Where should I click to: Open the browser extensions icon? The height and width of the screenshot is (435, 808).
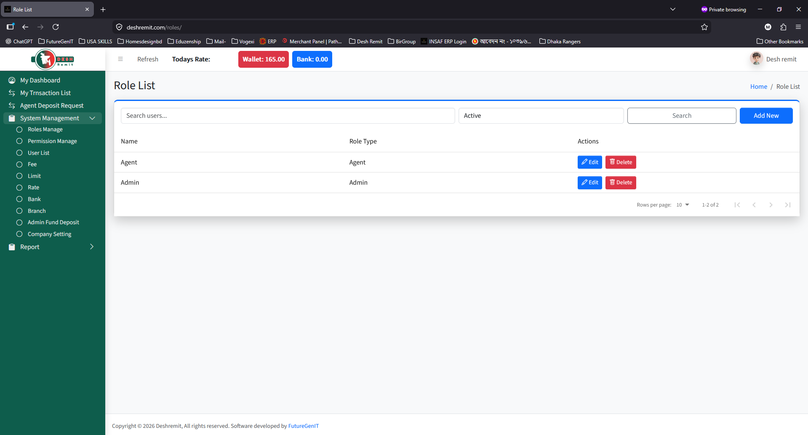click(x=783, y=27)
